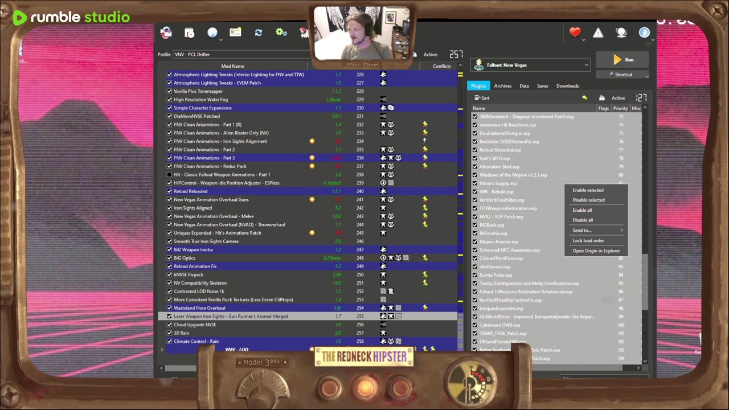Switch to the Data tab
This screenshot has width=729, height=410.
point(524,86)
